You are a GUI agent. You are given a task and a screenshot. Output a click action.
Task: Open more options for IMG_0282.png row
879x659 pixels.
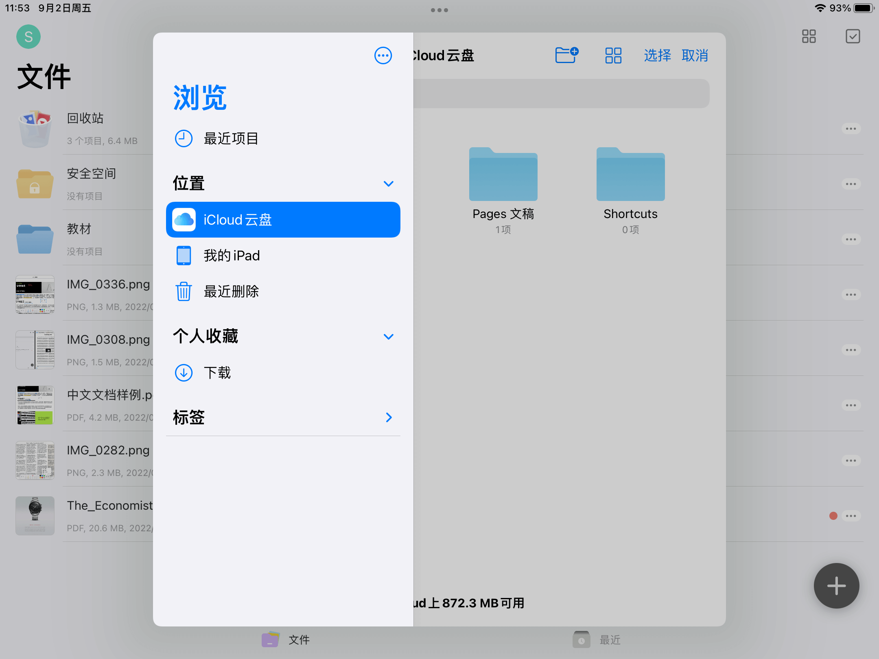click(851, 460)
